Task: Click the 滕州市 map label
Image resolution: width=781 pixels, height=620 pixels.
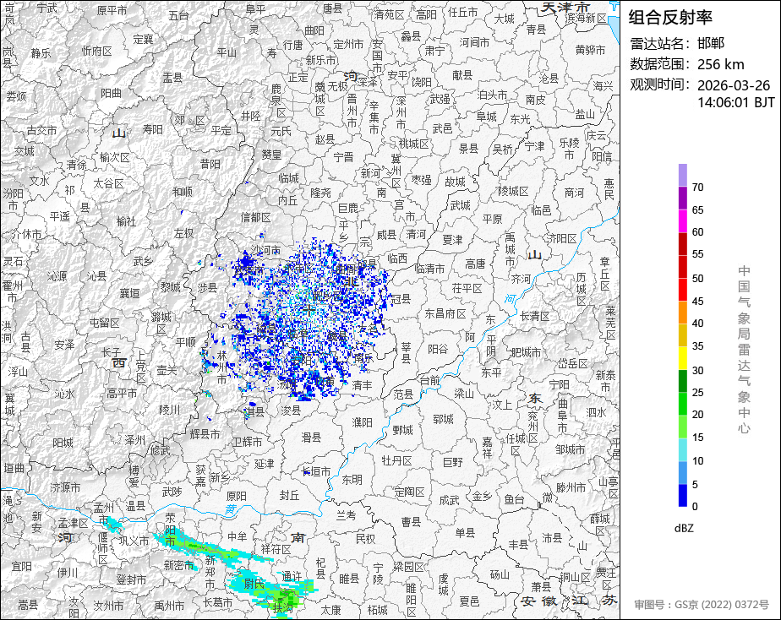Action: tap(571, 487)
